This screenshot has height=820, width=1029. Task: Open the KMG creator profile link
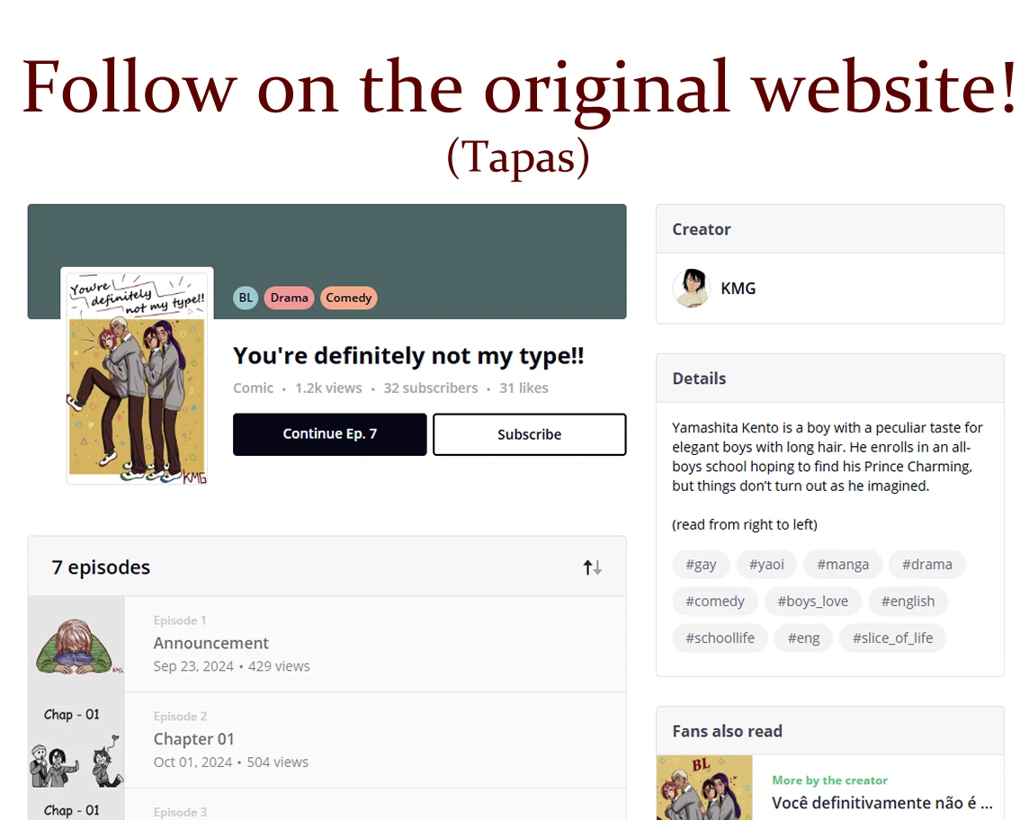[x=738, y=289]
